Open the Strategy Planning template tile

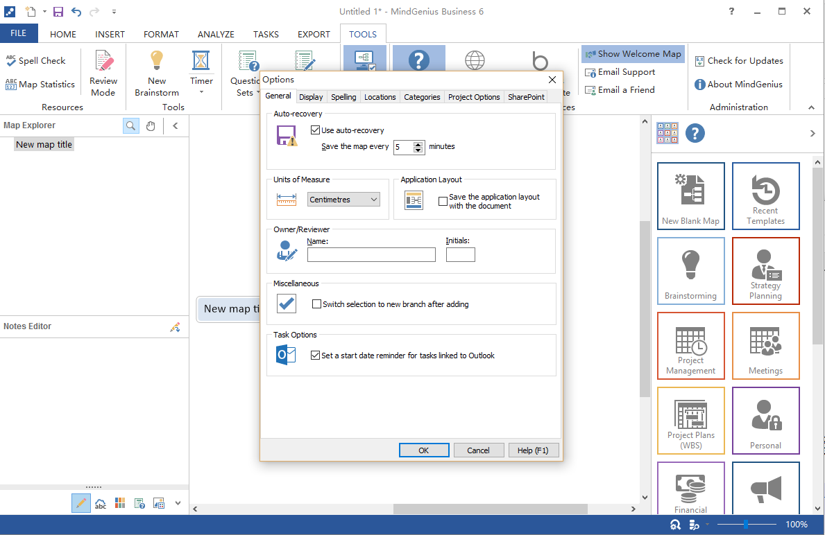[765, 271]
